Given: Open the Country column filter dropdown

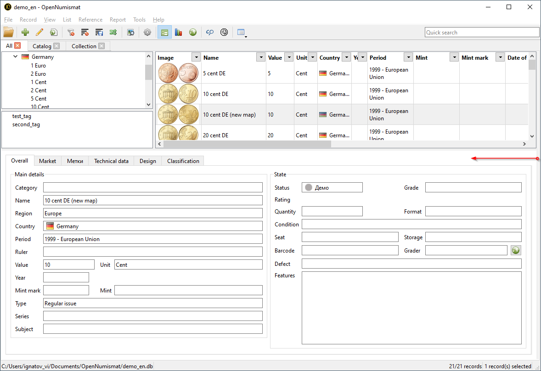Looking at the screenshot, I should [347, 57].
